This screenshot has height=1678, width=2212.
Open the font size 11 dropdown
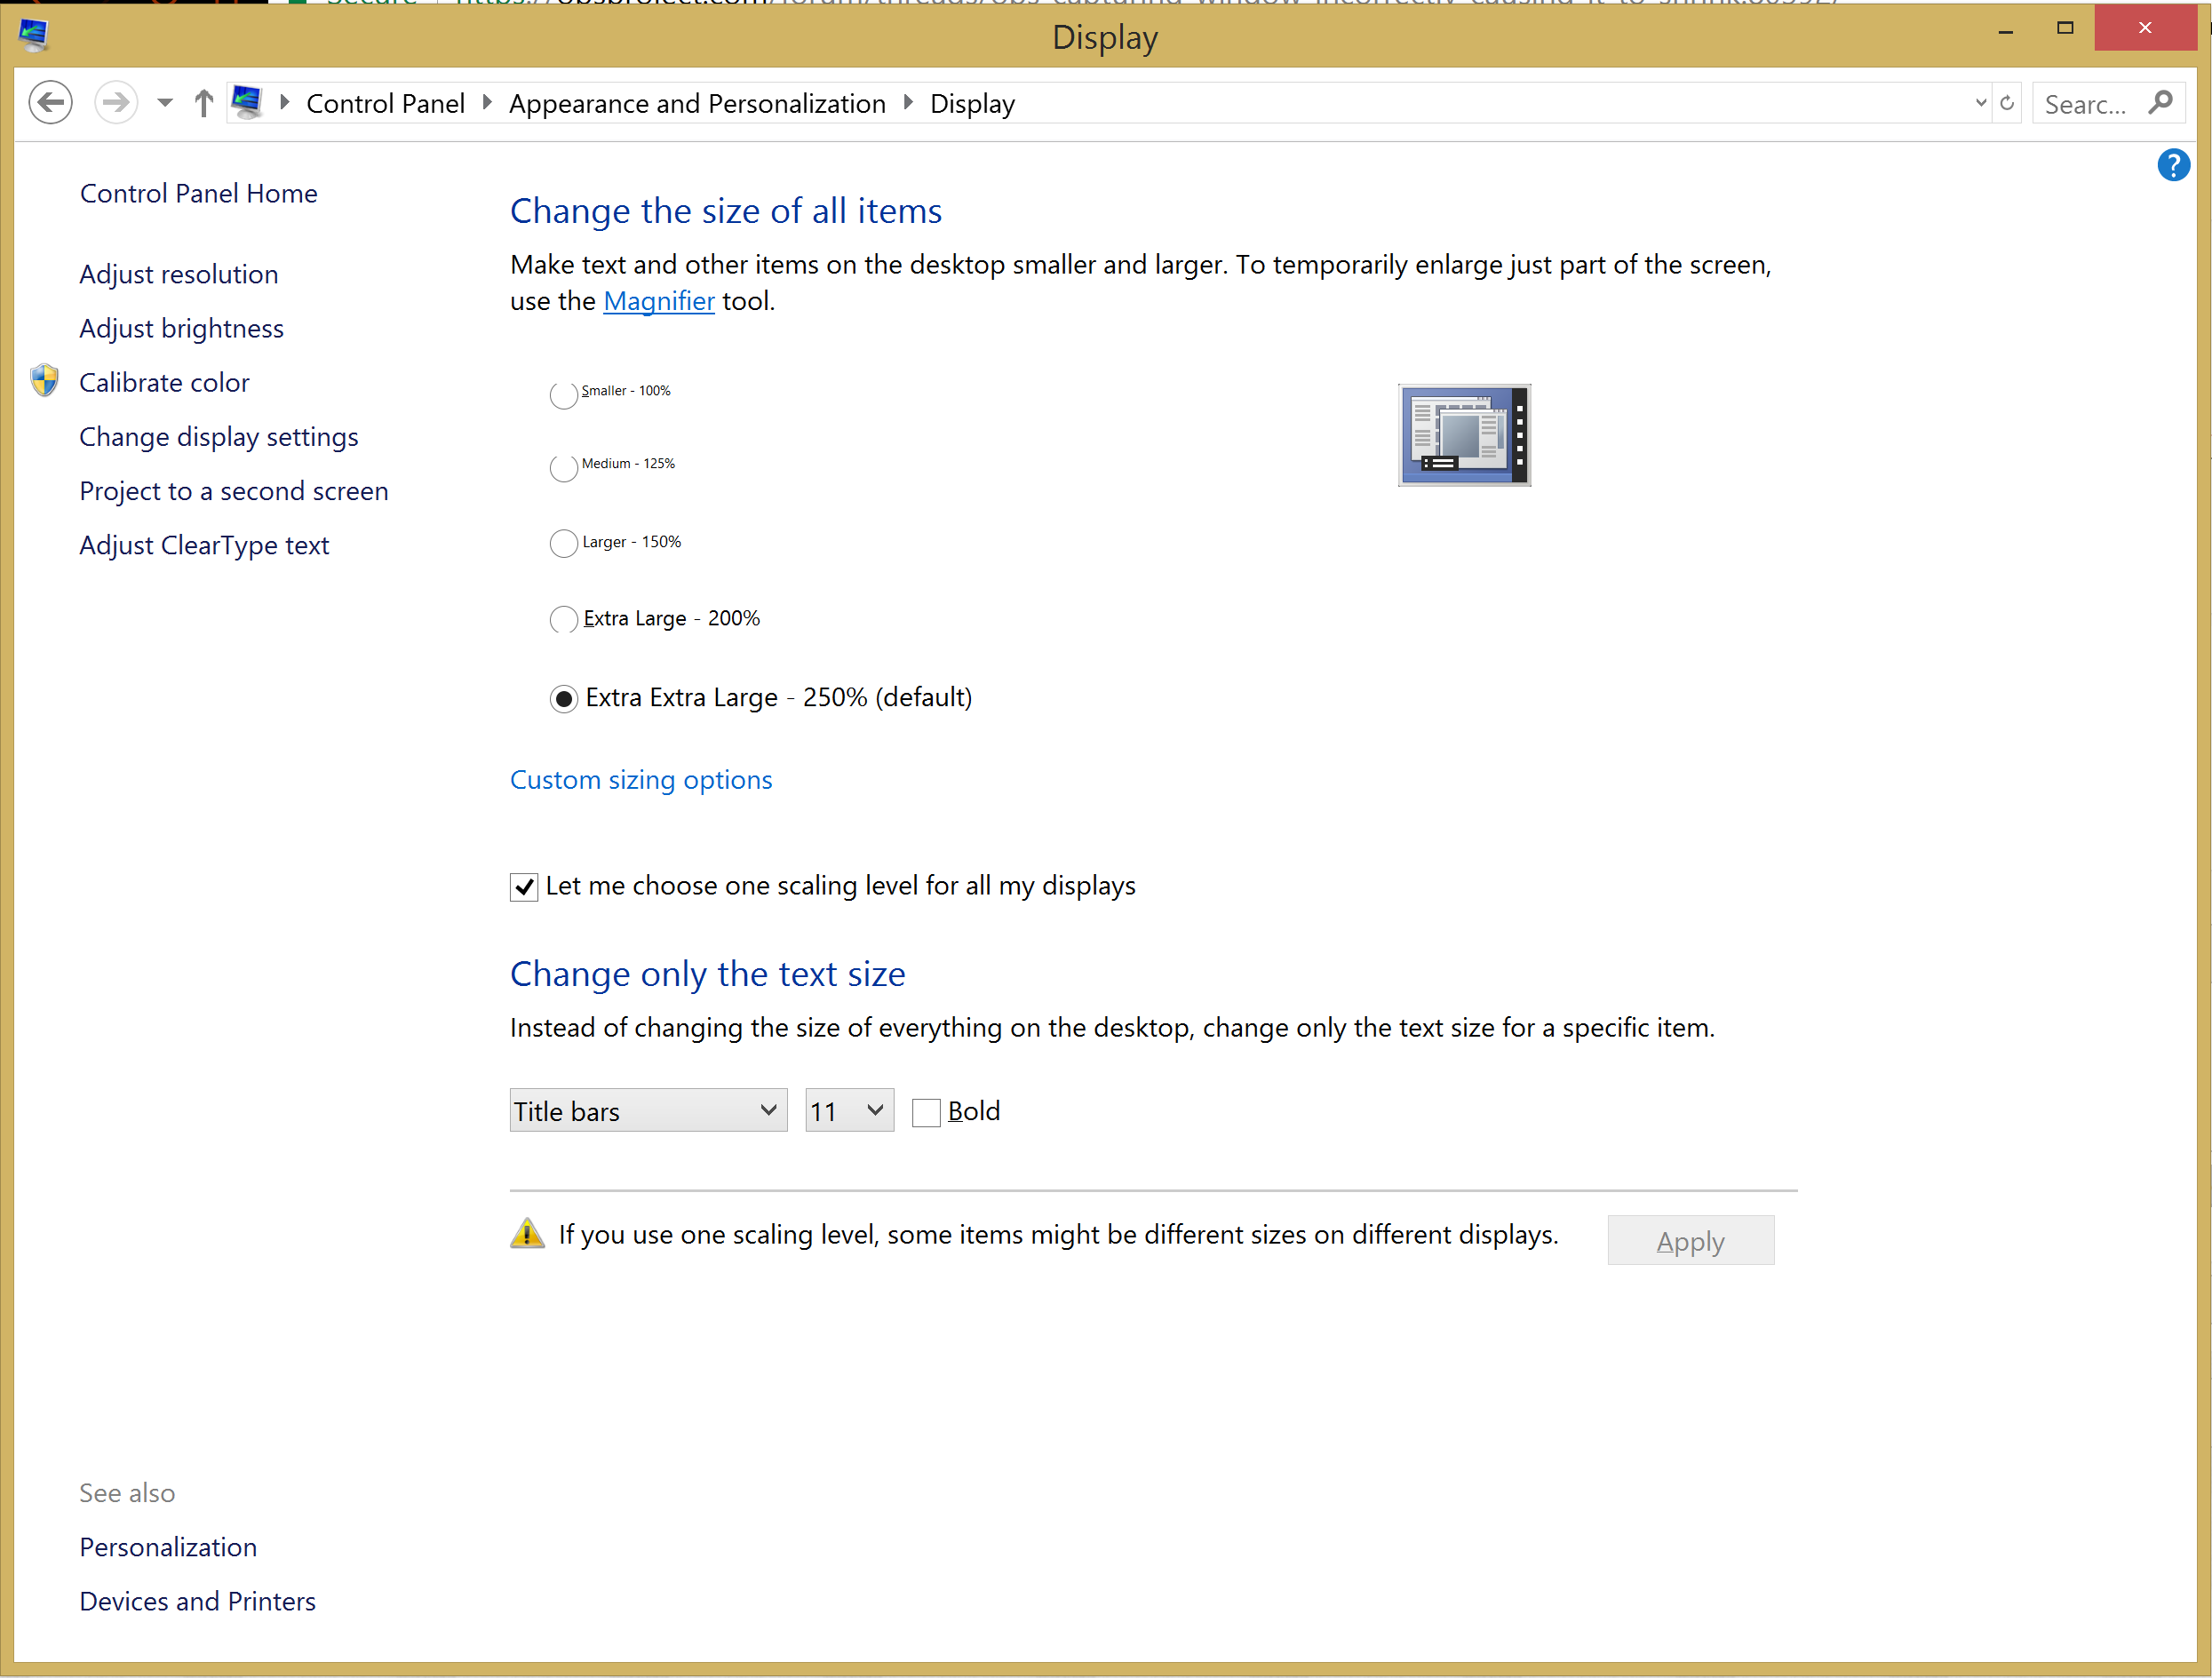849,1110
